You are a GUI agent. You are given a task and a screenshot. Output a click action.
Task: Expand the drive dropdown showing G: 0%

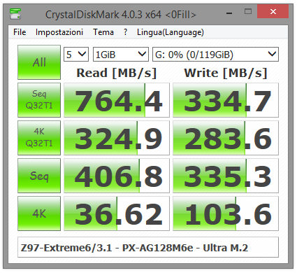215,55
